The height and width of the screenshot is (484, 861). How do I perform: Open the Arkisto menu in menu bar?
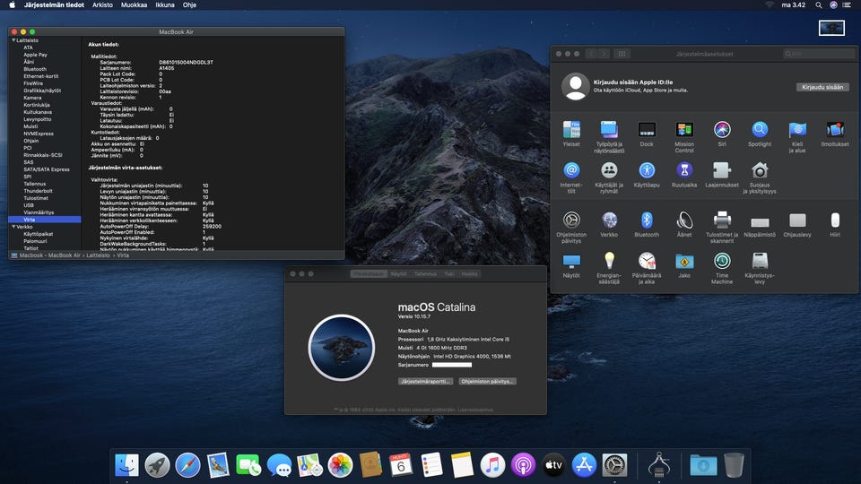click(x=103, y=4)
